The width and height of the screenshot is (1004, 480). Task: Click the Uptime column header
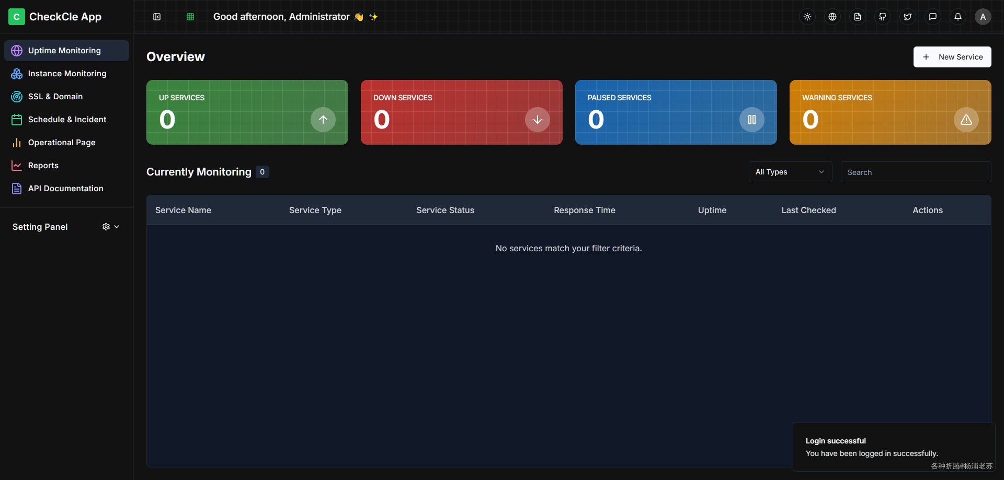[x=712, y=210]
